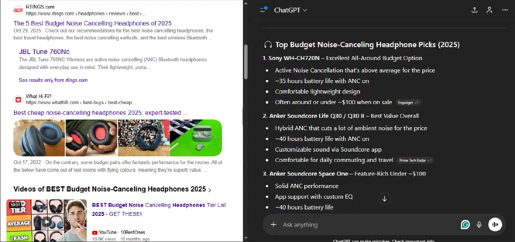Click 'Customizable sound via Soundcore app' text
The height and width of the screenshot is (242, 515).
pos(328,149)
